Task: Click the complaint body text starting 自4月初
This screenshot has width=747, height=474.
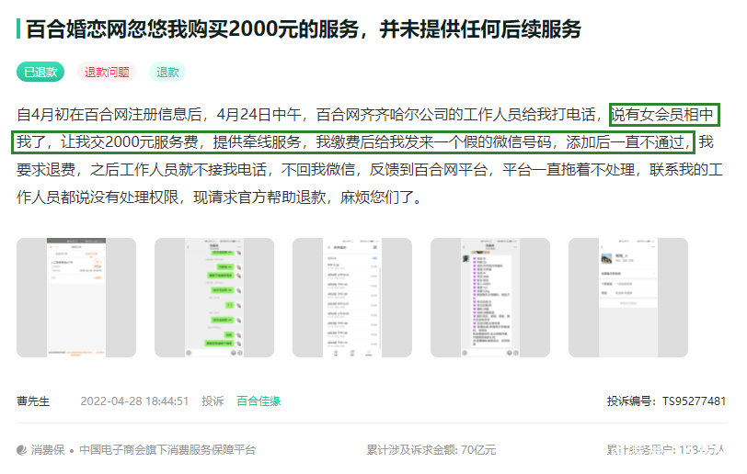Action: coord(370,155)
